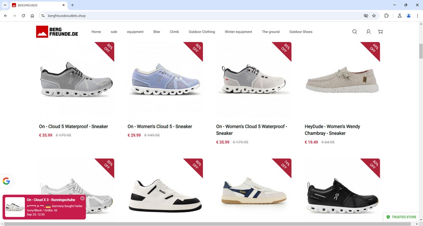This screenshot has width=423, height=226.
Task: Open On - Cloud 5 Waterproof - Sneaker link
Action: coord(73,127)
